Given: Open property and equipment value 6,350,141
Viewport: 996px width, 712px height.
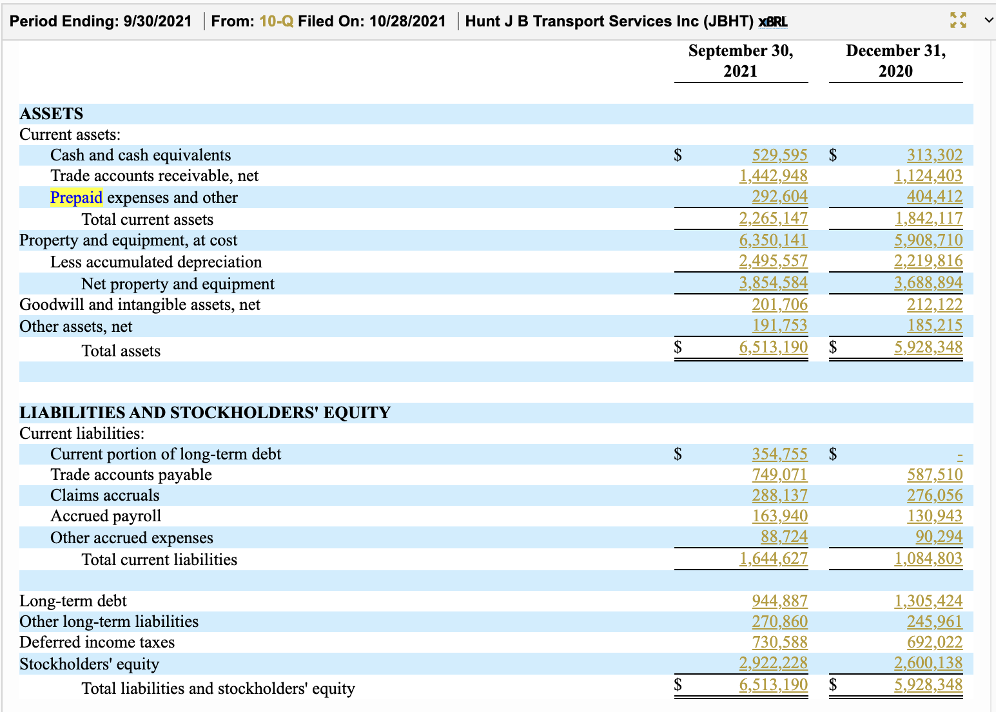Looking at the screenshot, I should tap(773, 240).
